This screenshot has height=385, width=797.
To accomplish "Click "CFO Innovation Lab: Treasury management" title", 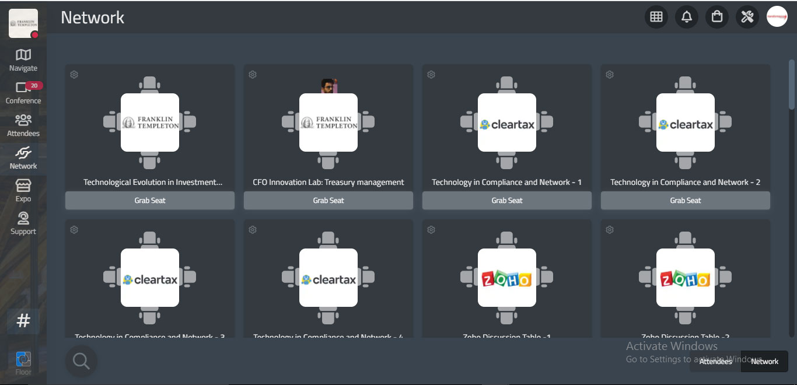I will click(328, 182).
